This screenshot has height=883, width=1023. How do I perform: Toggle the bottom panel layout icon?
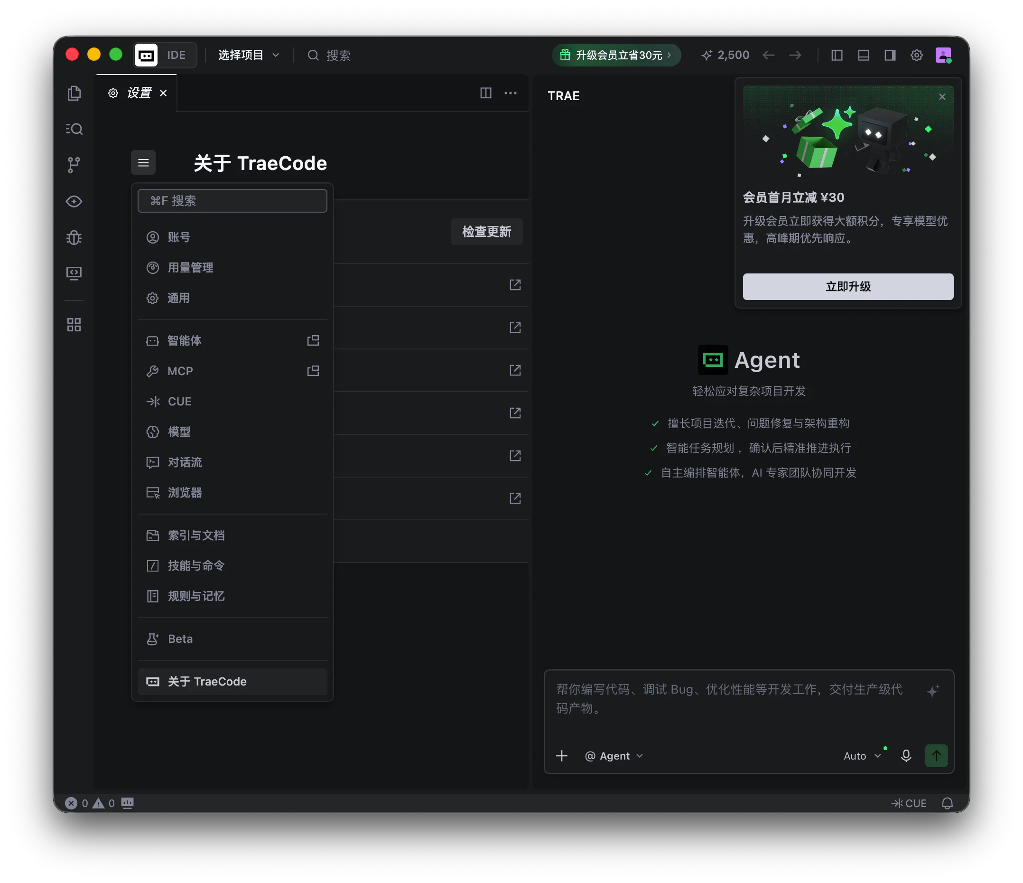click(864, 55)
